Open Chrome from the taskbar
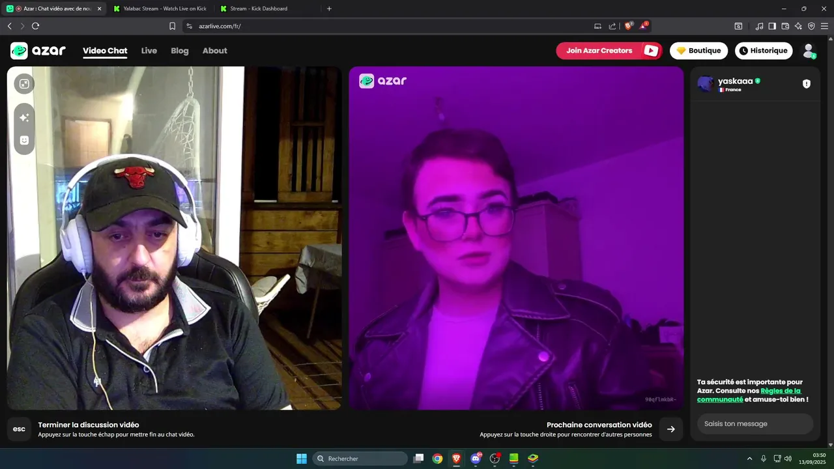The width and height of the screenshot is (834, 469). 438,459
